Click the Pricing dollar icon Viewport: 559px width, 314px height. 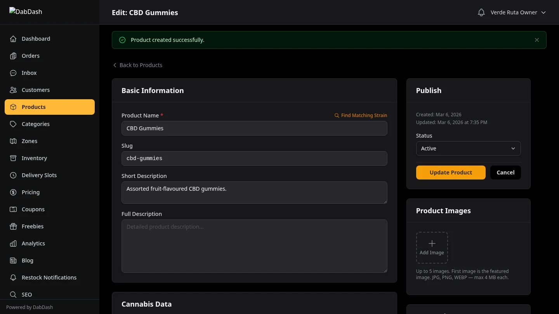click(x=13, y=192)
